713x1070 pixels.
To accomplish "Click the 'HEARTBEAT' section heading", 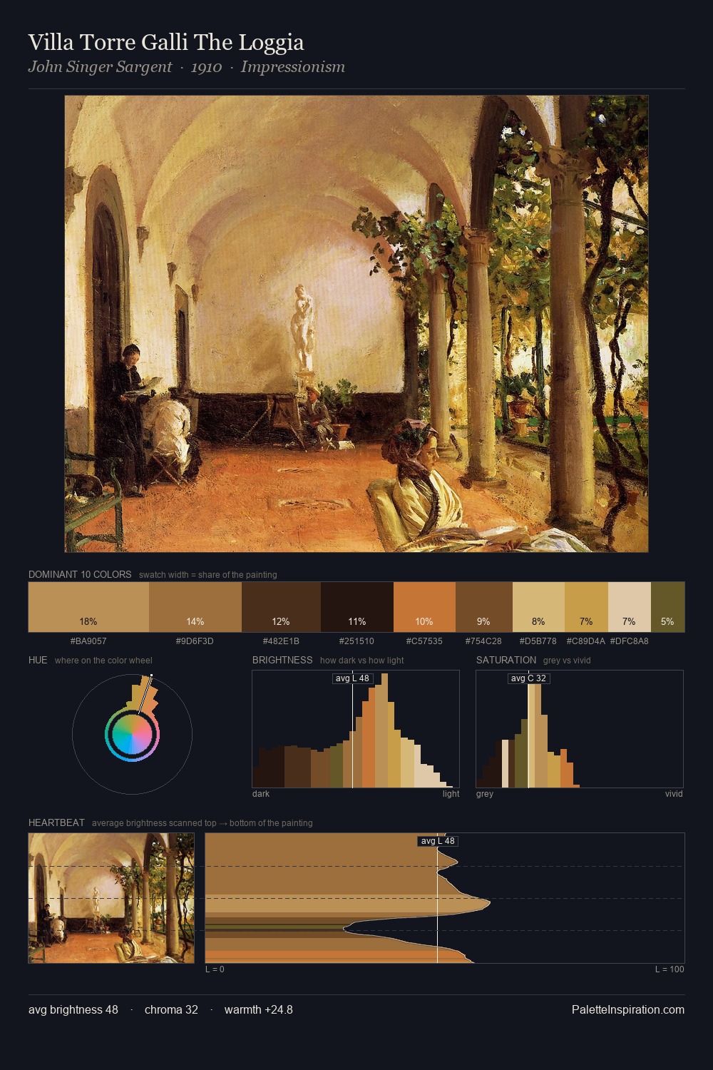I will [56, 822].
